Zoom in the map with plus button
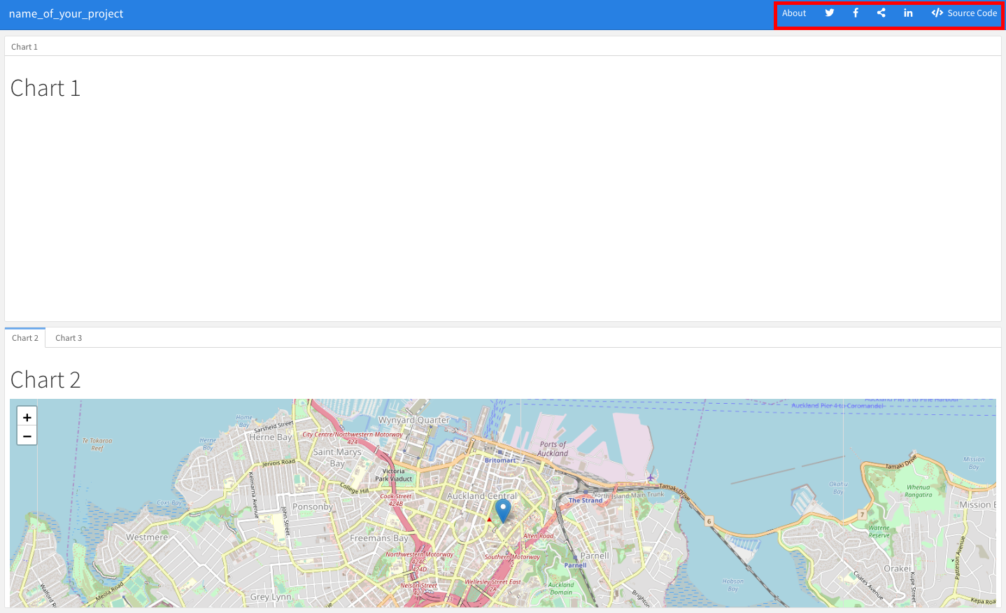This screenshot has height=613, width=1006. [x=27, y=417]
